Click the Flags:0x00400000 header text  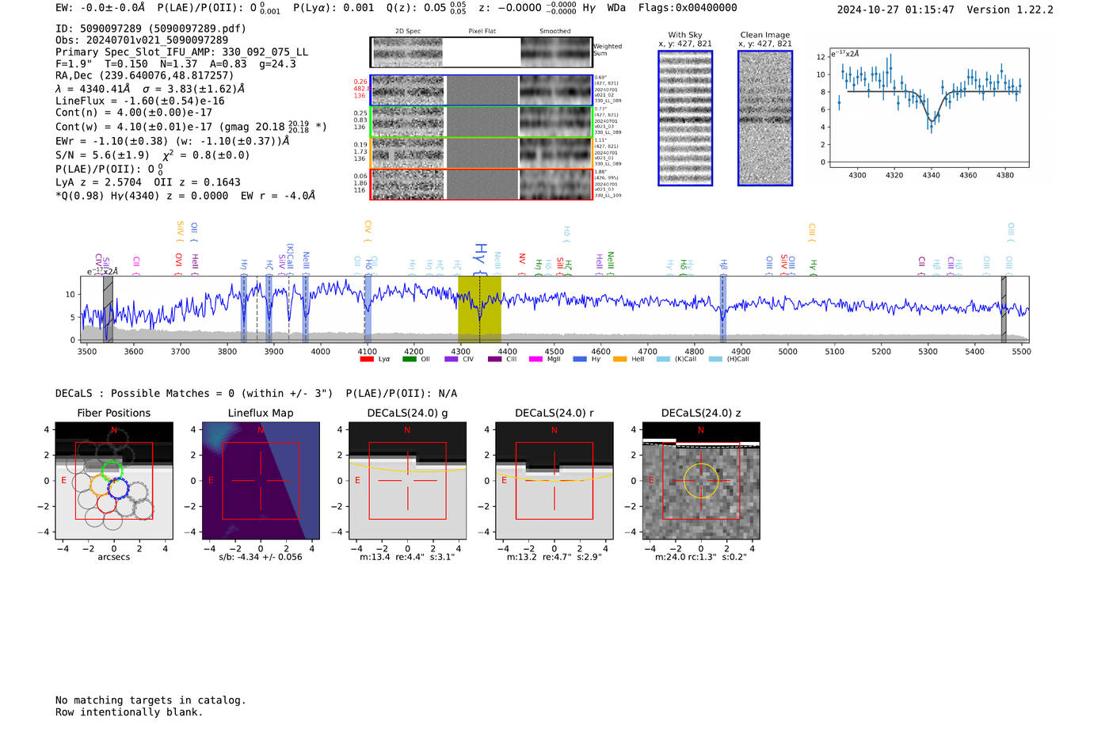[688, 8]
